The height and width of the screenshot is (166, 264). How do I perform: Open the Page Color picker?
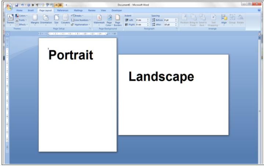[109, 20]
